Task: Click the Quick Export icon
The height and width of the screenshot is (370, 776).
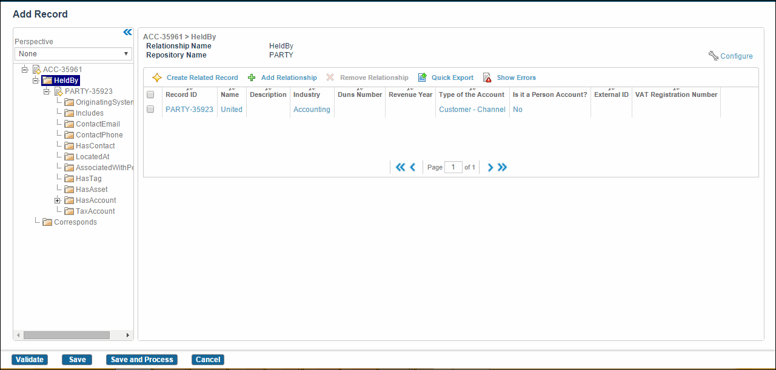Action: point(422,78)
